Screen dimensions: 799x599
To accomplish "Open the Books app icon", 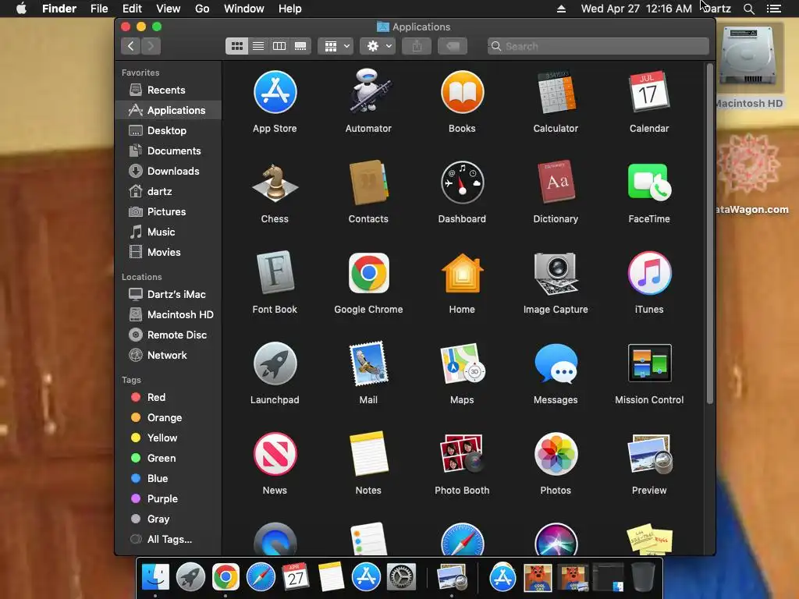I will coord(462,92).
